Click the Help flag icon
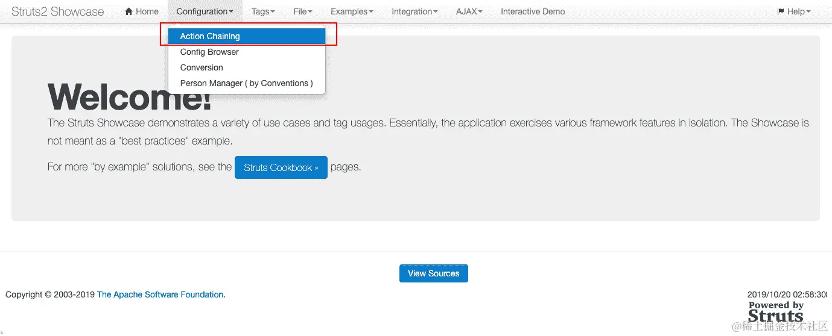 tap(781, 11)
